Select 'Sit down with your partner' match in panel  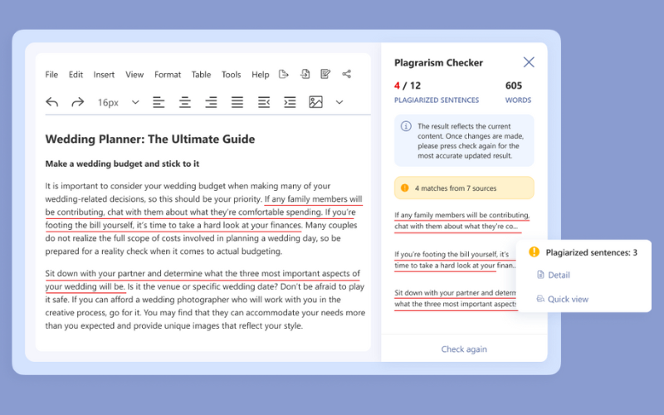click(x=455, y=298)
